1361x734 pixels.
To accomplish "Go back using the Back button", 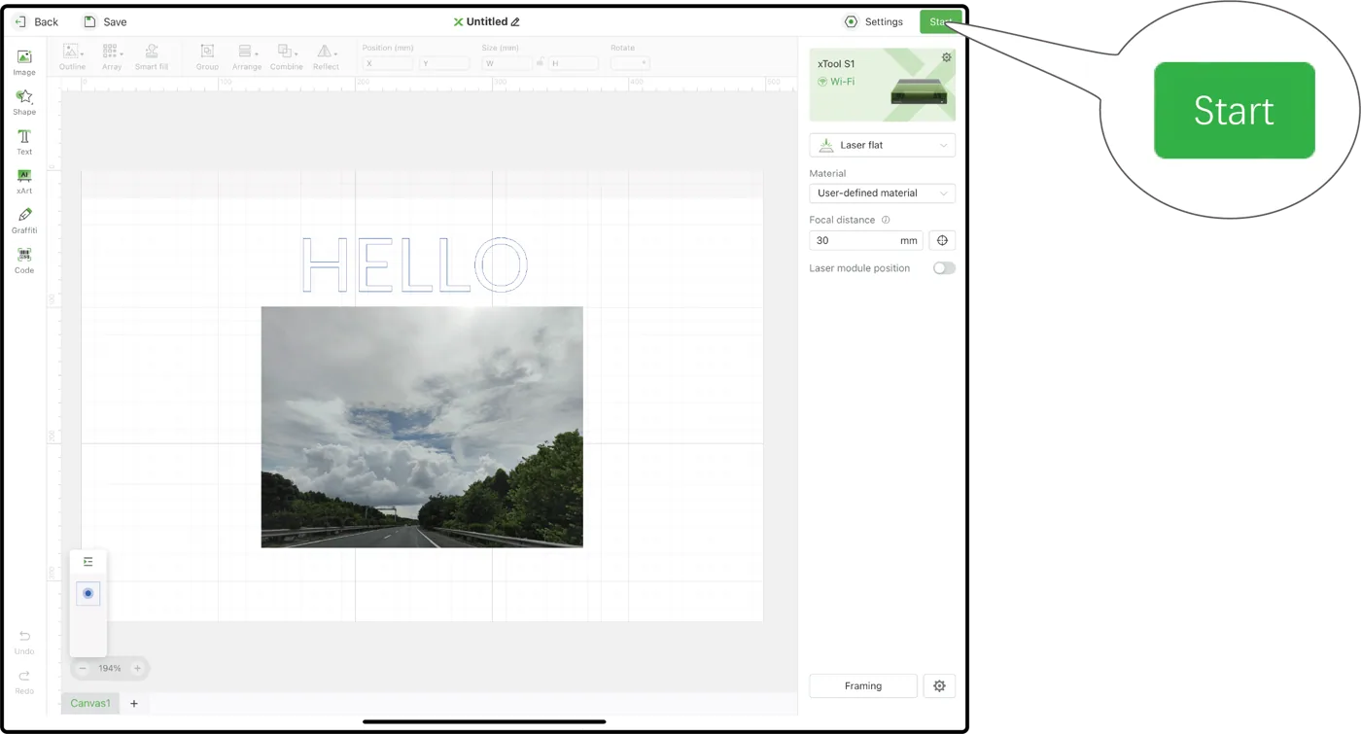I will 36,21.
